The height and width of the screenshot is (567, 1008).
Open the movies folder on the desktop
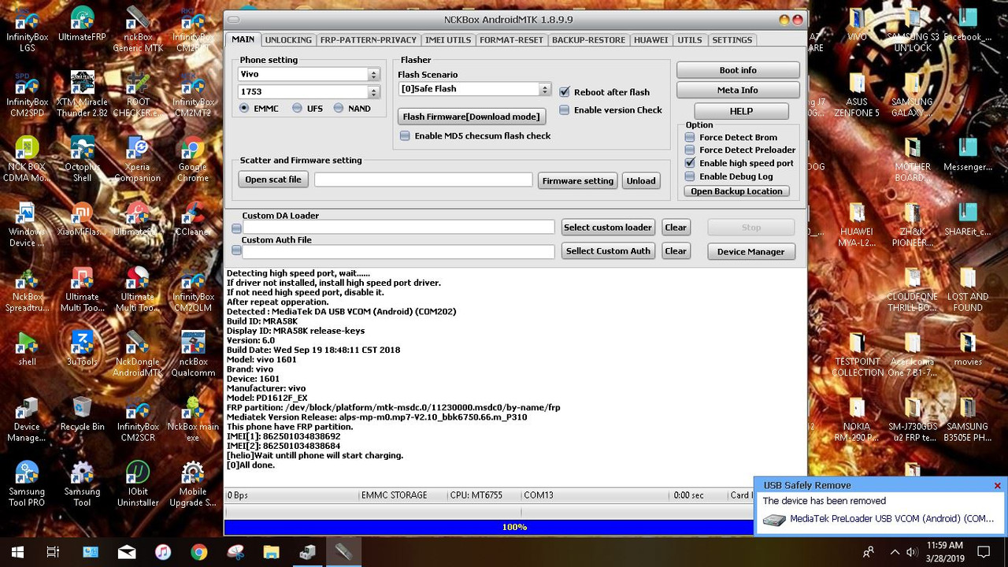pos(968,349)
